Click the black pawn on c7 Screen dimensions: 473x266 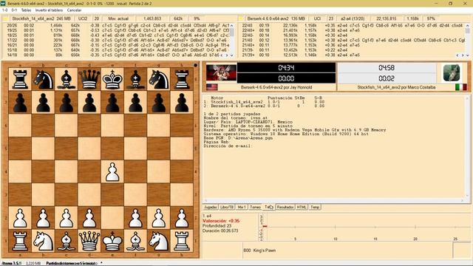(x=66, y=103)
